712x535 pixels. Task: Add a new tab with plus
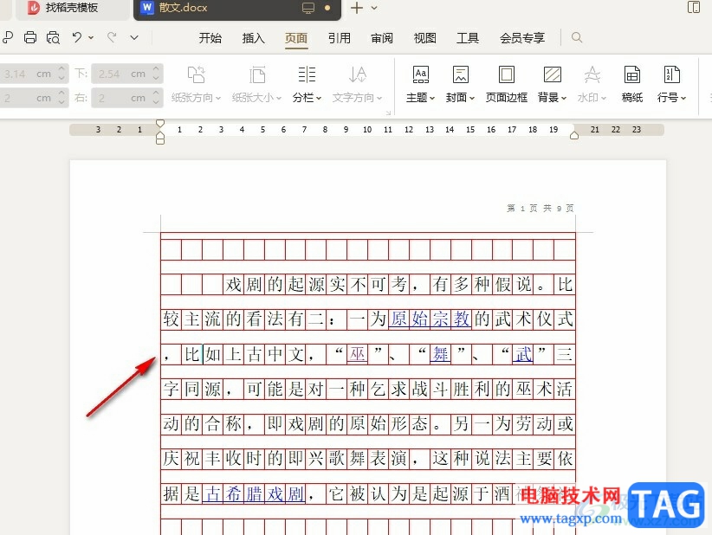tap(357, 8)
